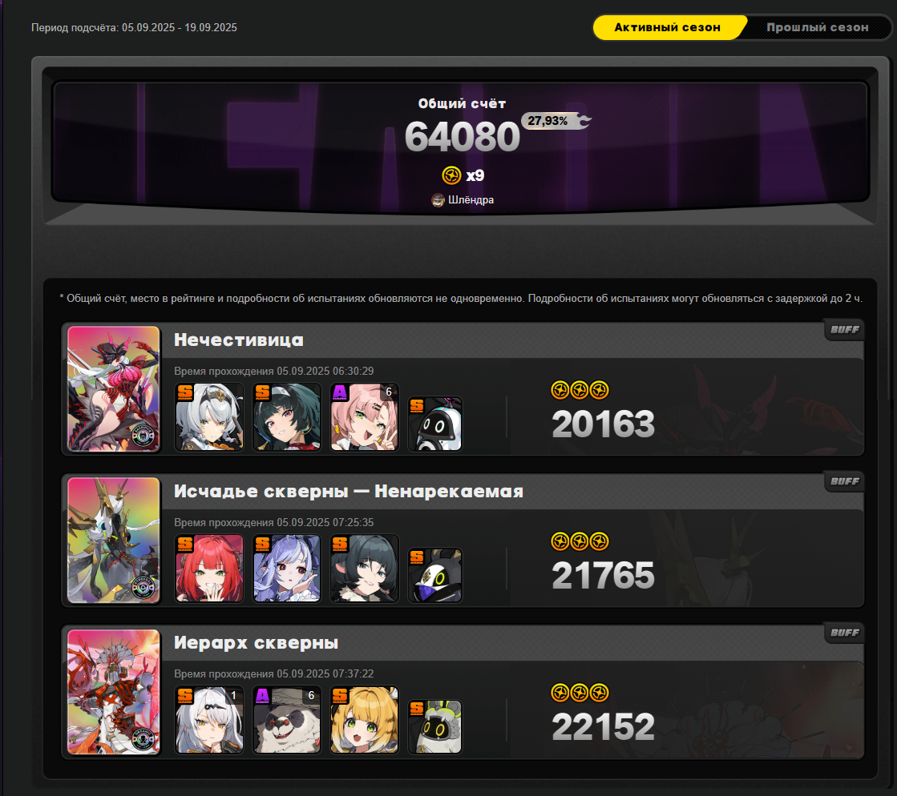The image size is (897, 796).
Task: Open the Шлёндра player profile avatar
Action: (x=438, y=200)
